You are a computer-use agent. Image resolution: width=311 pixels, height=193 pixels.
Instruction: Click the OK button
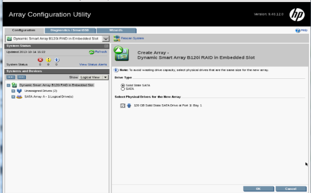(259, 189)
